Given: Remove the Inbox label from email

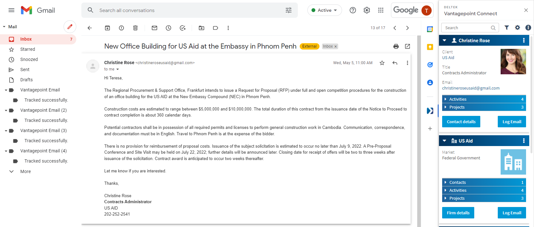Looking at the screenshot, I should (335, 46).
